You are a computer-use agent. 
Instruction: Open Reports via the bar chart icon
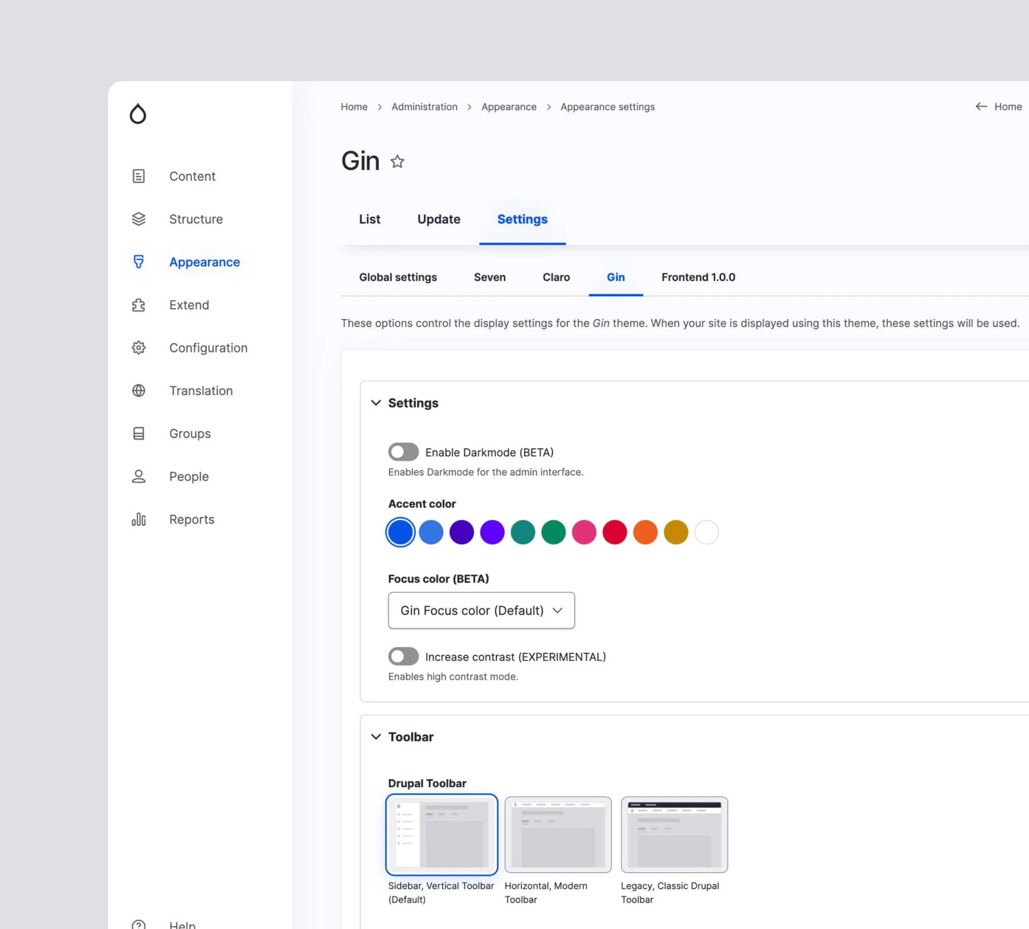(138, 519)
